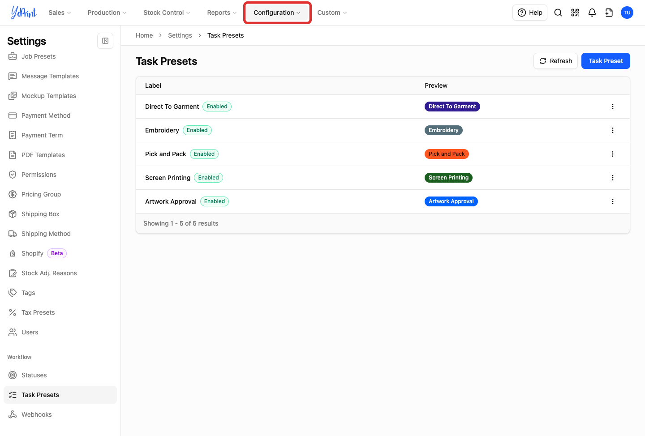Click the green Screen Printing preview badge
This screenshot has height=436, width=645.
[448, 178]
